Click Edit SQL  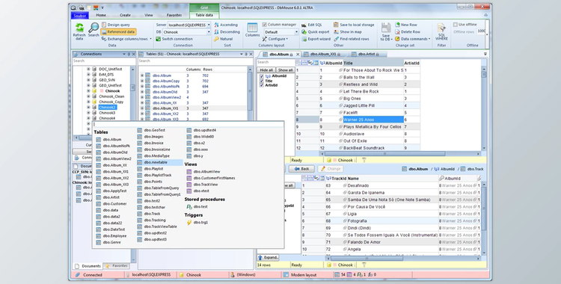[312, 25]
